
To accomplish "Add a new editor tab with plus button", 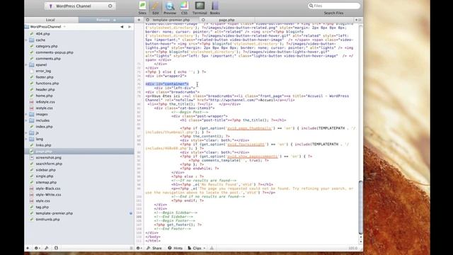I will [139, 20].
